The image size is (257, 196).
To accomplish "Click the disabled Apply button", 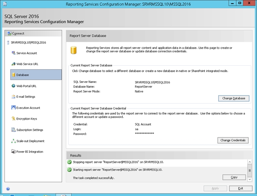I will (215, 189).
